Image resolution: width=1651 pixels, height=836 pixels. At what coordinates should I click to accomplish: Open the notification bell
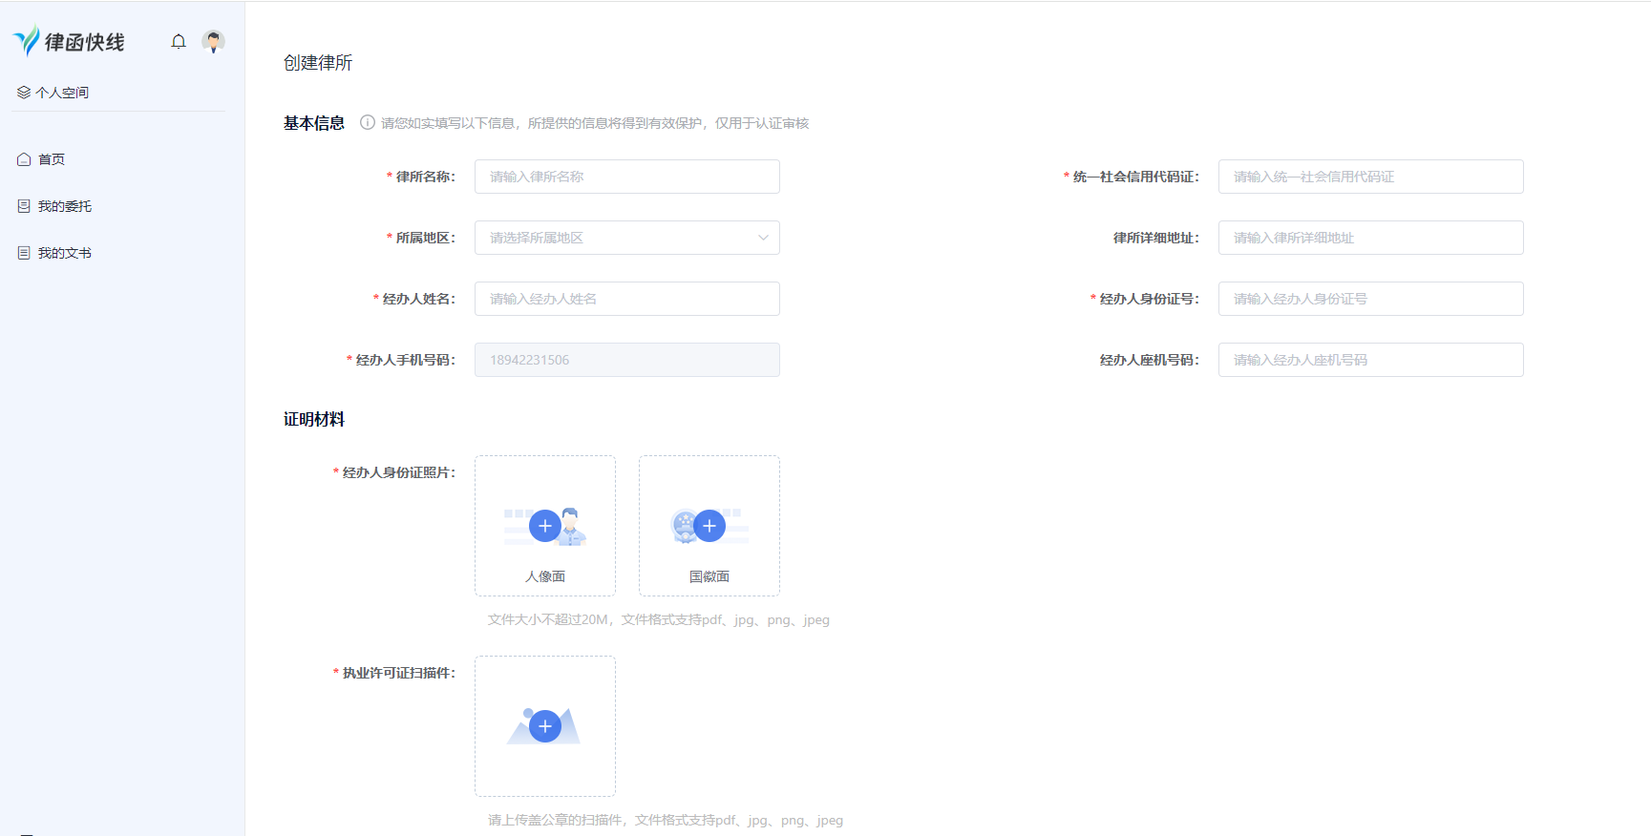coord(179,41)
